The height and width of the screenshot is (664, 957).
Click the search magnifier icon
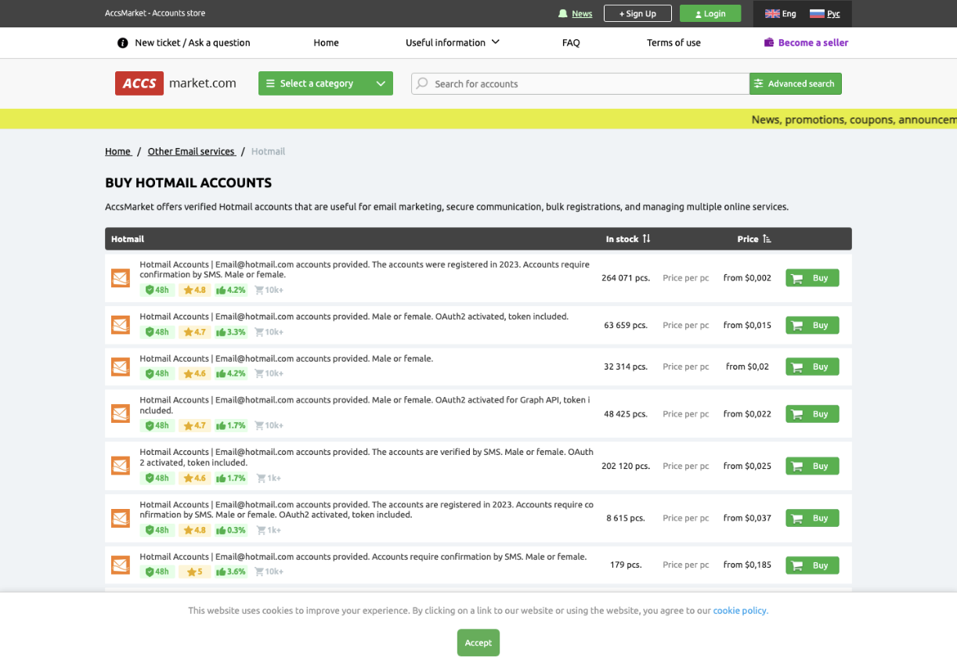pyautogui.click(x=422, y=83)
